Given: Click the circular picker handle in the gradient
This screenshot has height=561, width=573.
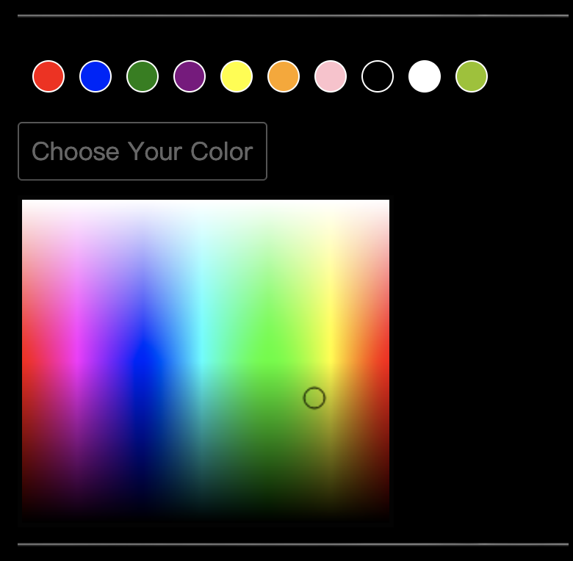Looking at the screenshot, I should 314,398.
